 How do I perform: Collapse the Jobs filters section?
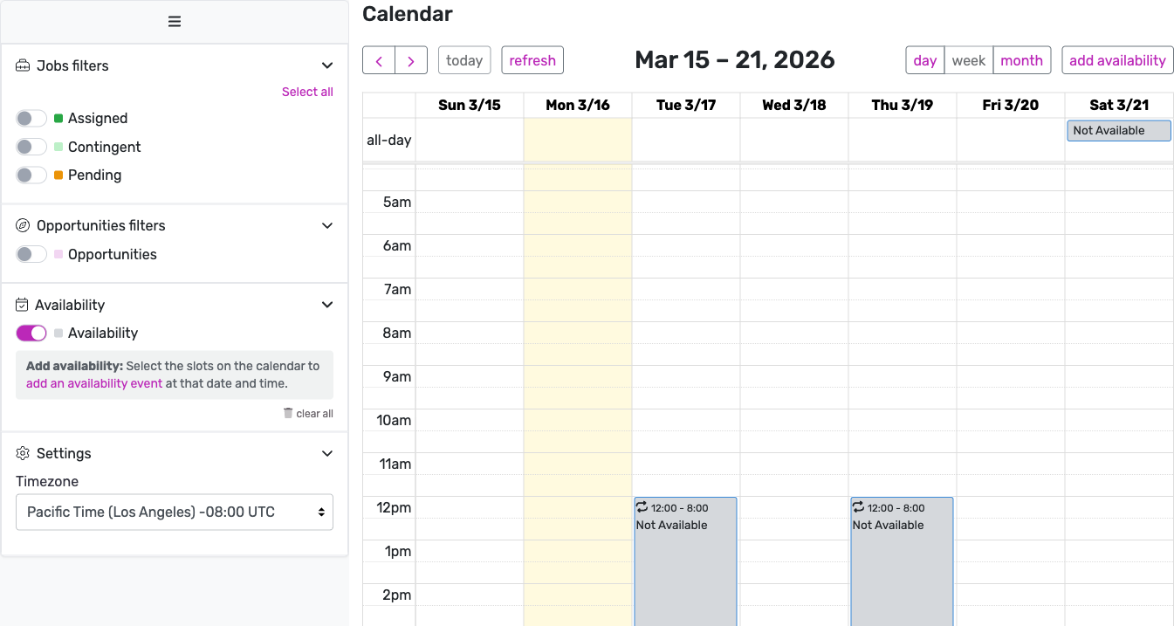click(327, 65)
